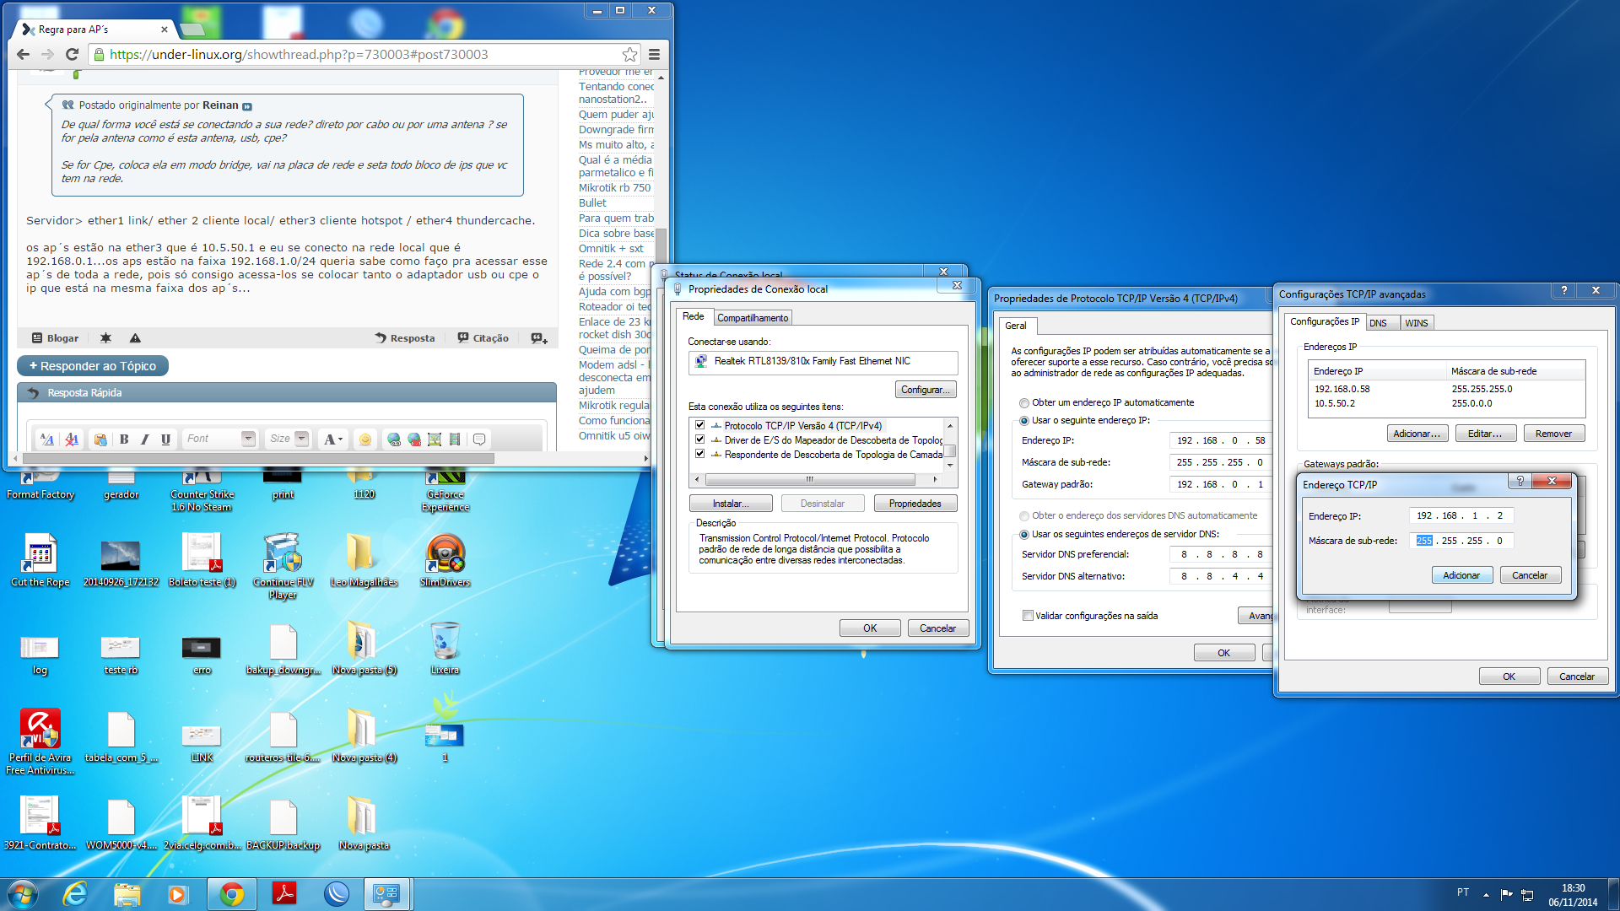
Task: Select 'Obter um endereço IP automaticamente' radio
Action: click(x=1024, y=403)
